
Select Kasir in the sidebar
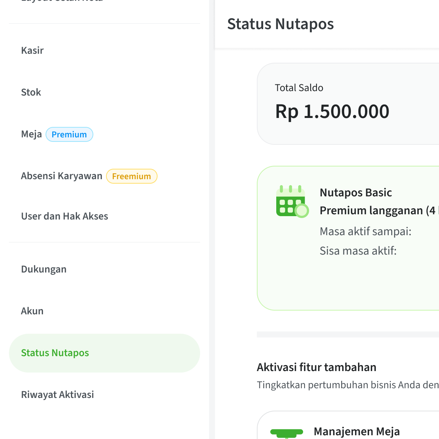32,50
